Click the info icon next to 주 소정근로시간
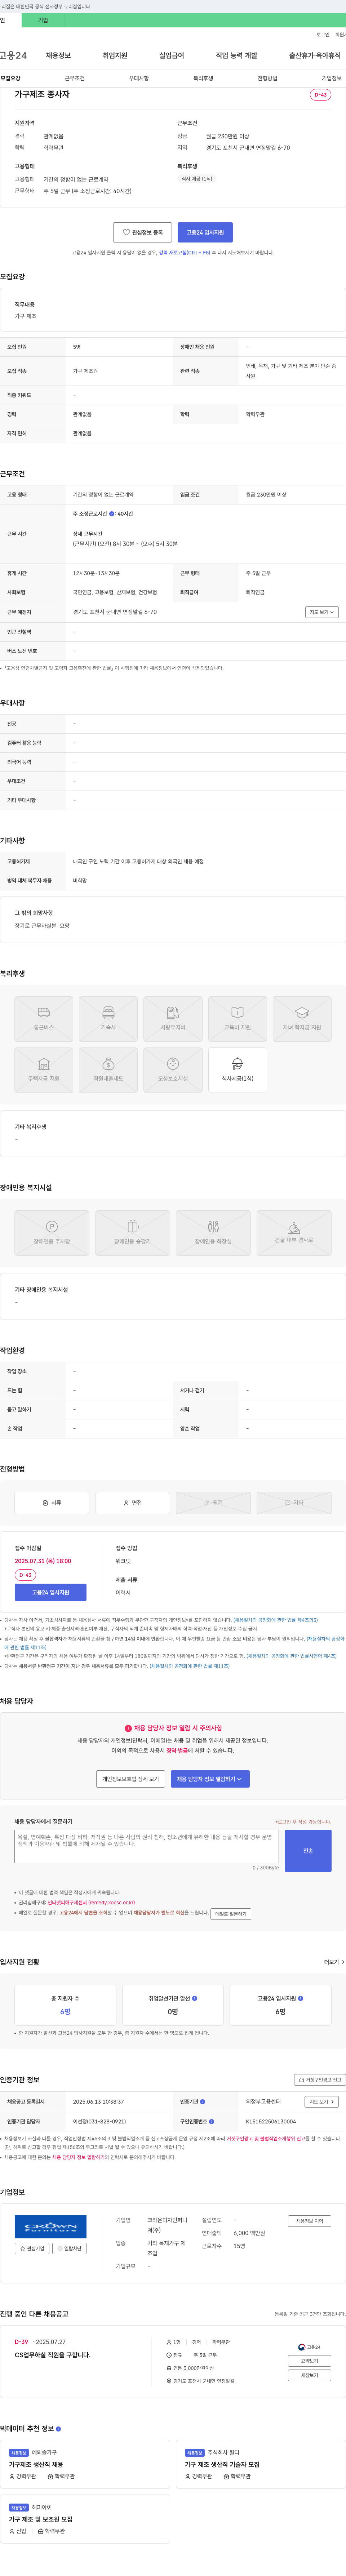Image resolution: width=346 pixels, height=2576 pixels. (112, 514)
